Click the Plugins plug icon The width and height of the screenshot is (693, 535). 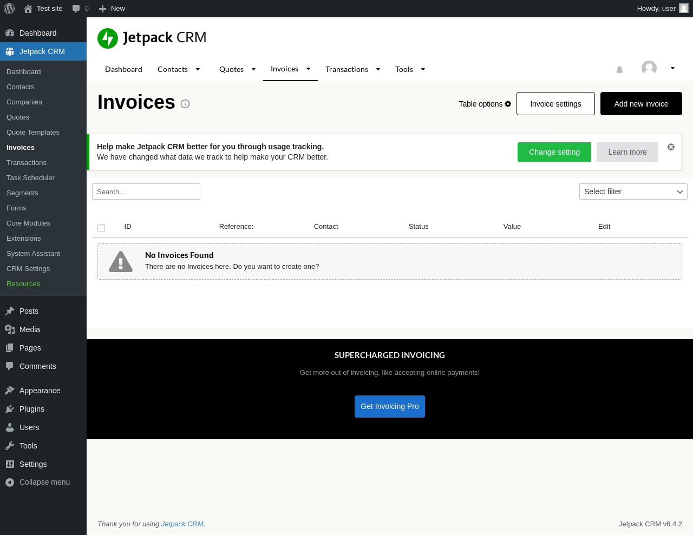click(10, 409)
